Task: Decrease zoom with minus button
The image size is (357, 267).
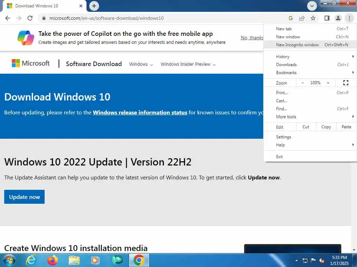Action: 303,83
